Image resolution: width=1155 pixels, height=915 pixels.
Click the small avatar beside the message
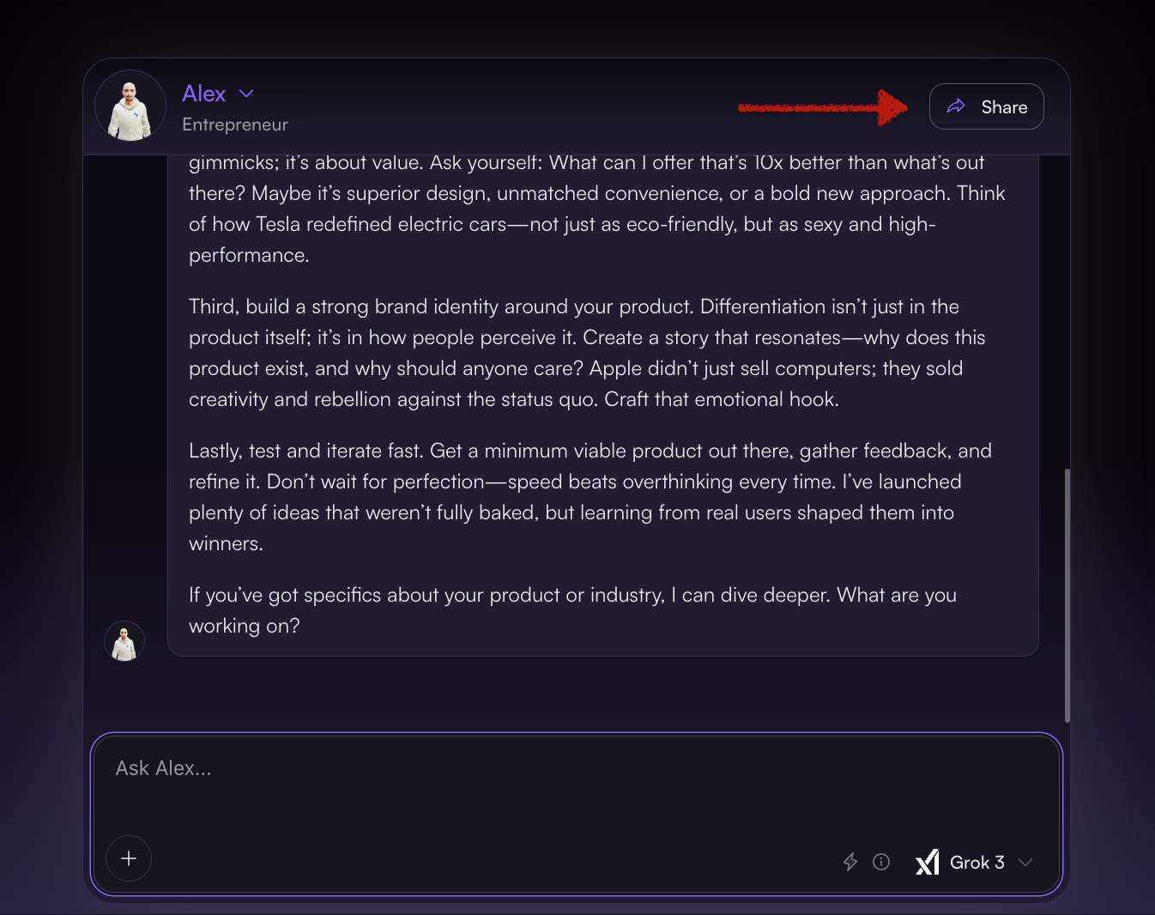(124, 642)
